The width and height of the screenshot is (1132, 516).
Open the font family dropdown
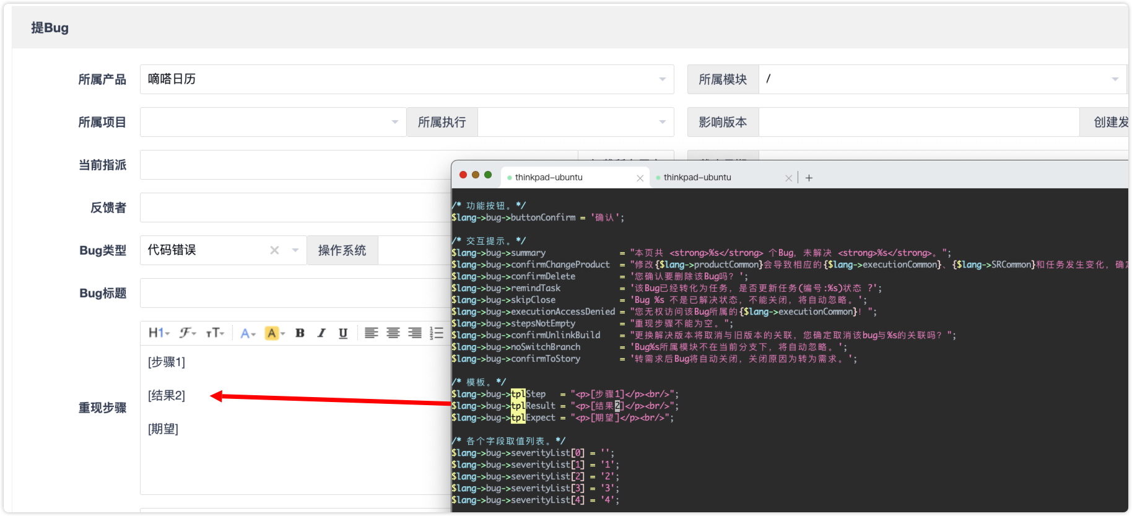tap(188, 333)
